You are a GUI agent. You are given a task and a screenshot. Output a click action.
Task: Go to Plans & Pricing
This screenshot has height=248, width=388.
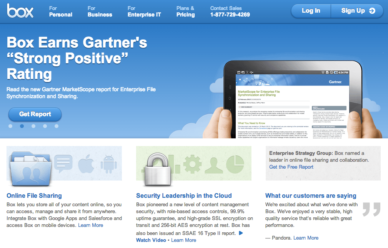point(186,11)
